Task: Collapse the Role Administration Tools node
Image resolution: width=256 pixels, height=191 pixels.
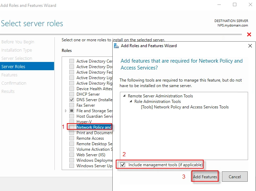Action: (131, 102)
